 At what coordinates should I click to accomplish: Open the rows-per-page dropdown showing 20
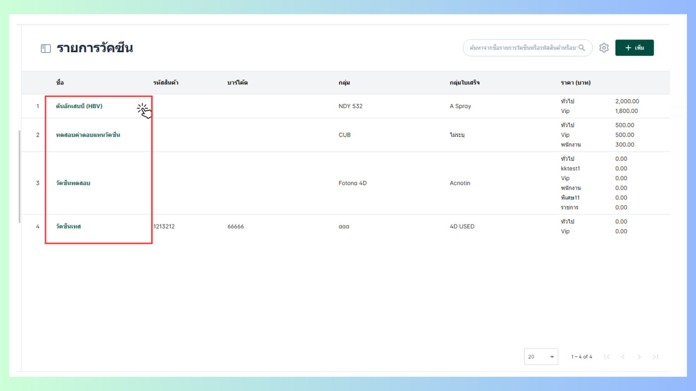click(x=541, y=357)
